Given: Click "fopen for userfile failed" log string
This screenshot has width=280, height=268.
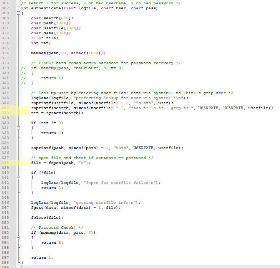Looking at the screenshot, I should click(x=121, y=183).
